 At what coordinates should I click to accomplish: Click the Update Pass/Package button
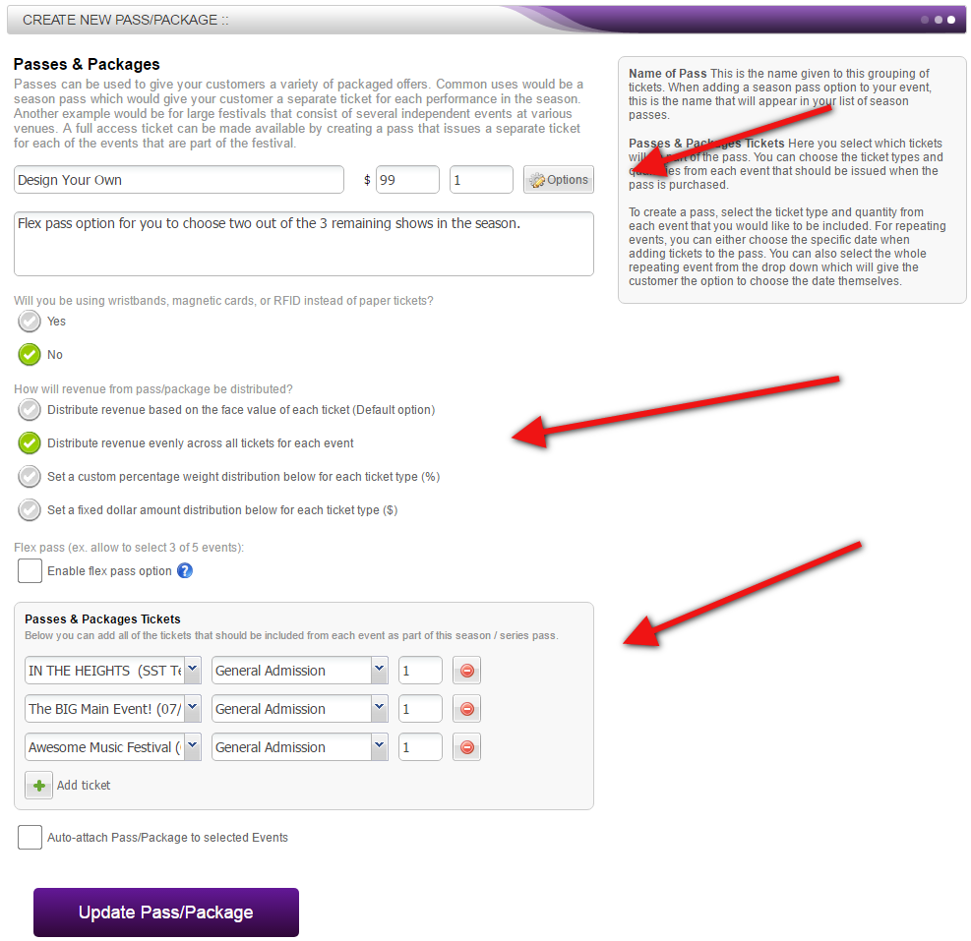pos(165,912)
